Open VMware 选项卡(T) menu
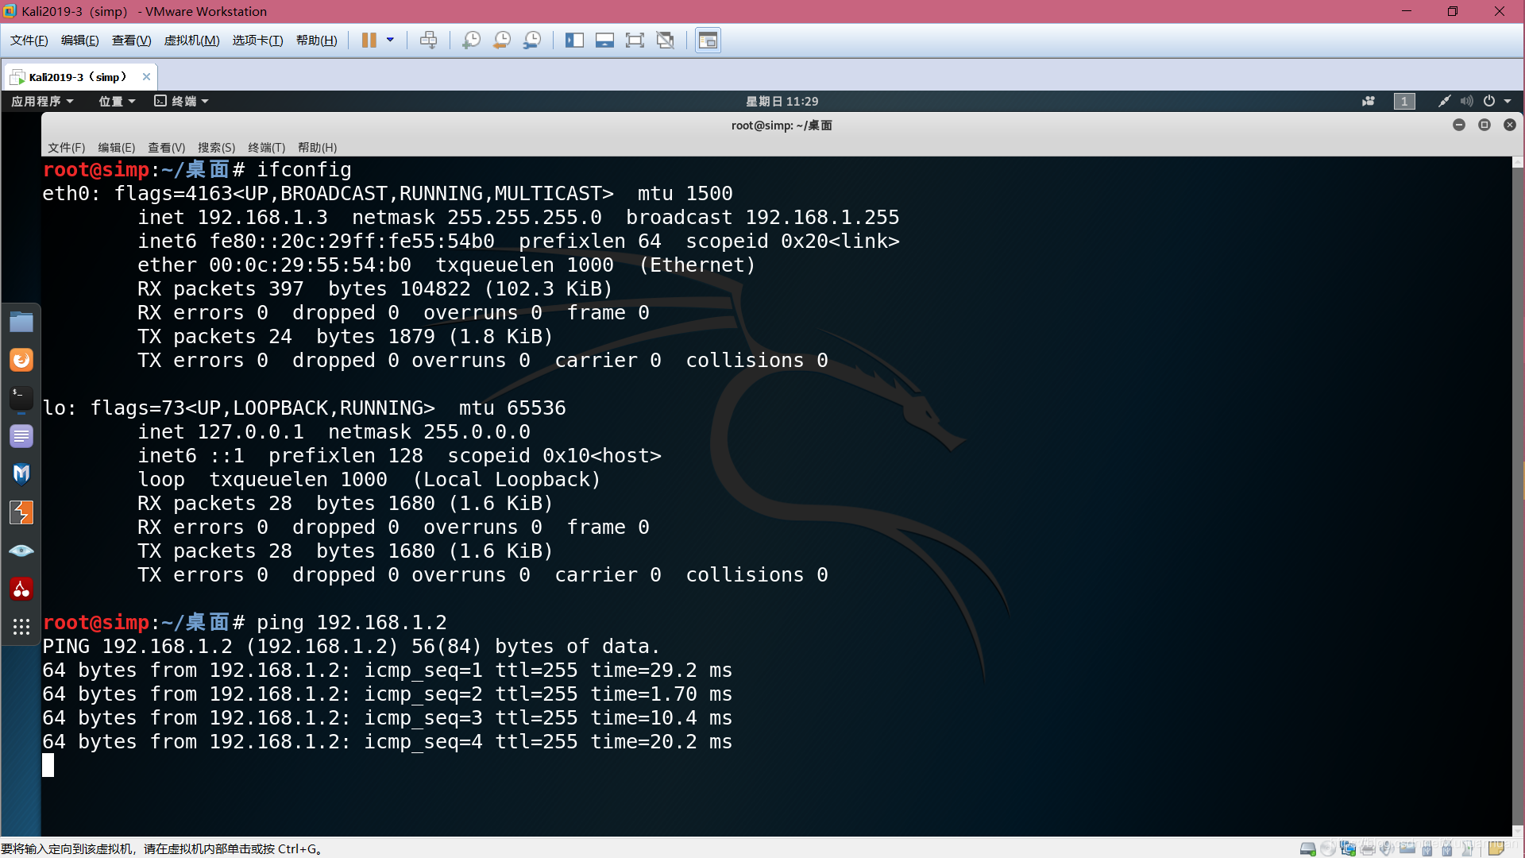This screenshot has width=1525, height=858. [257, 41]
